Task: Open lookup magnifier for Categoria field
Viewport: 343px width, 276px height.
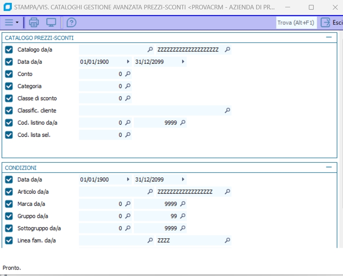Action: (x=128, y=86)
